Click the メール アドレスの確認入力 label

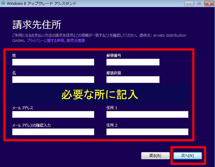click(x=31, y=125)
